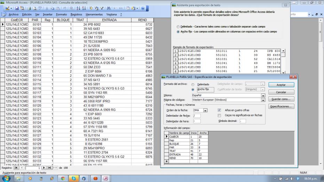Switch to Microsoft Access taskbar icon
The width and height of the screenshot is (324, 182).
tap(105, 178)
